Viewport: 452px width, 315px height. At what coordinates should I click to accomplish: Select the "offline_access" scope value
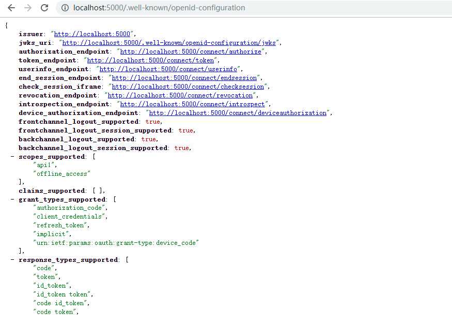[x=61, y=174]
